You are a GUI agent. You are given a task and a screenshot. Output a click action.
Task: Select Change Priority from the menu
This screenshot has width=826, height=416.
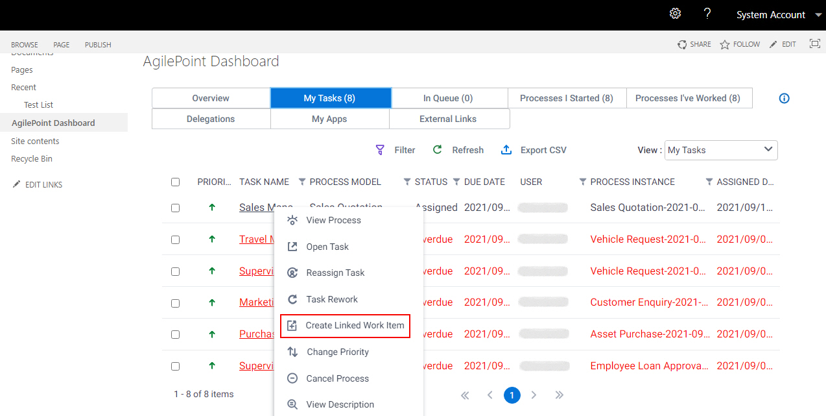(x=338, y=352)
